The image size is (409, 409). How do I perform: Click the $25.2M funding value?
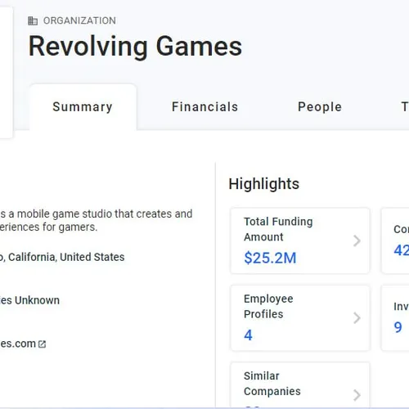[270, 258]
